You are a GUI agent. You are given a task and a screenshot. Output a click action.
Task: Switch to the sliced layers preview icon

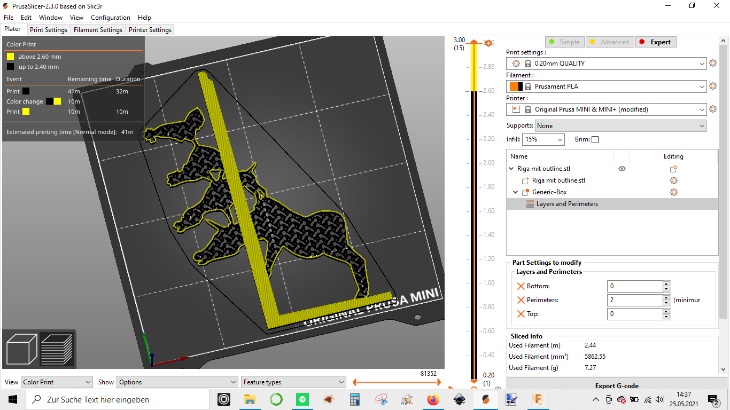[57, 349]
